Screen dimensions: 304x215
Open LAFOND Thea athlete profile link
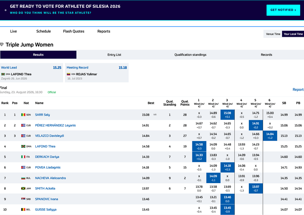click(45, 146)
